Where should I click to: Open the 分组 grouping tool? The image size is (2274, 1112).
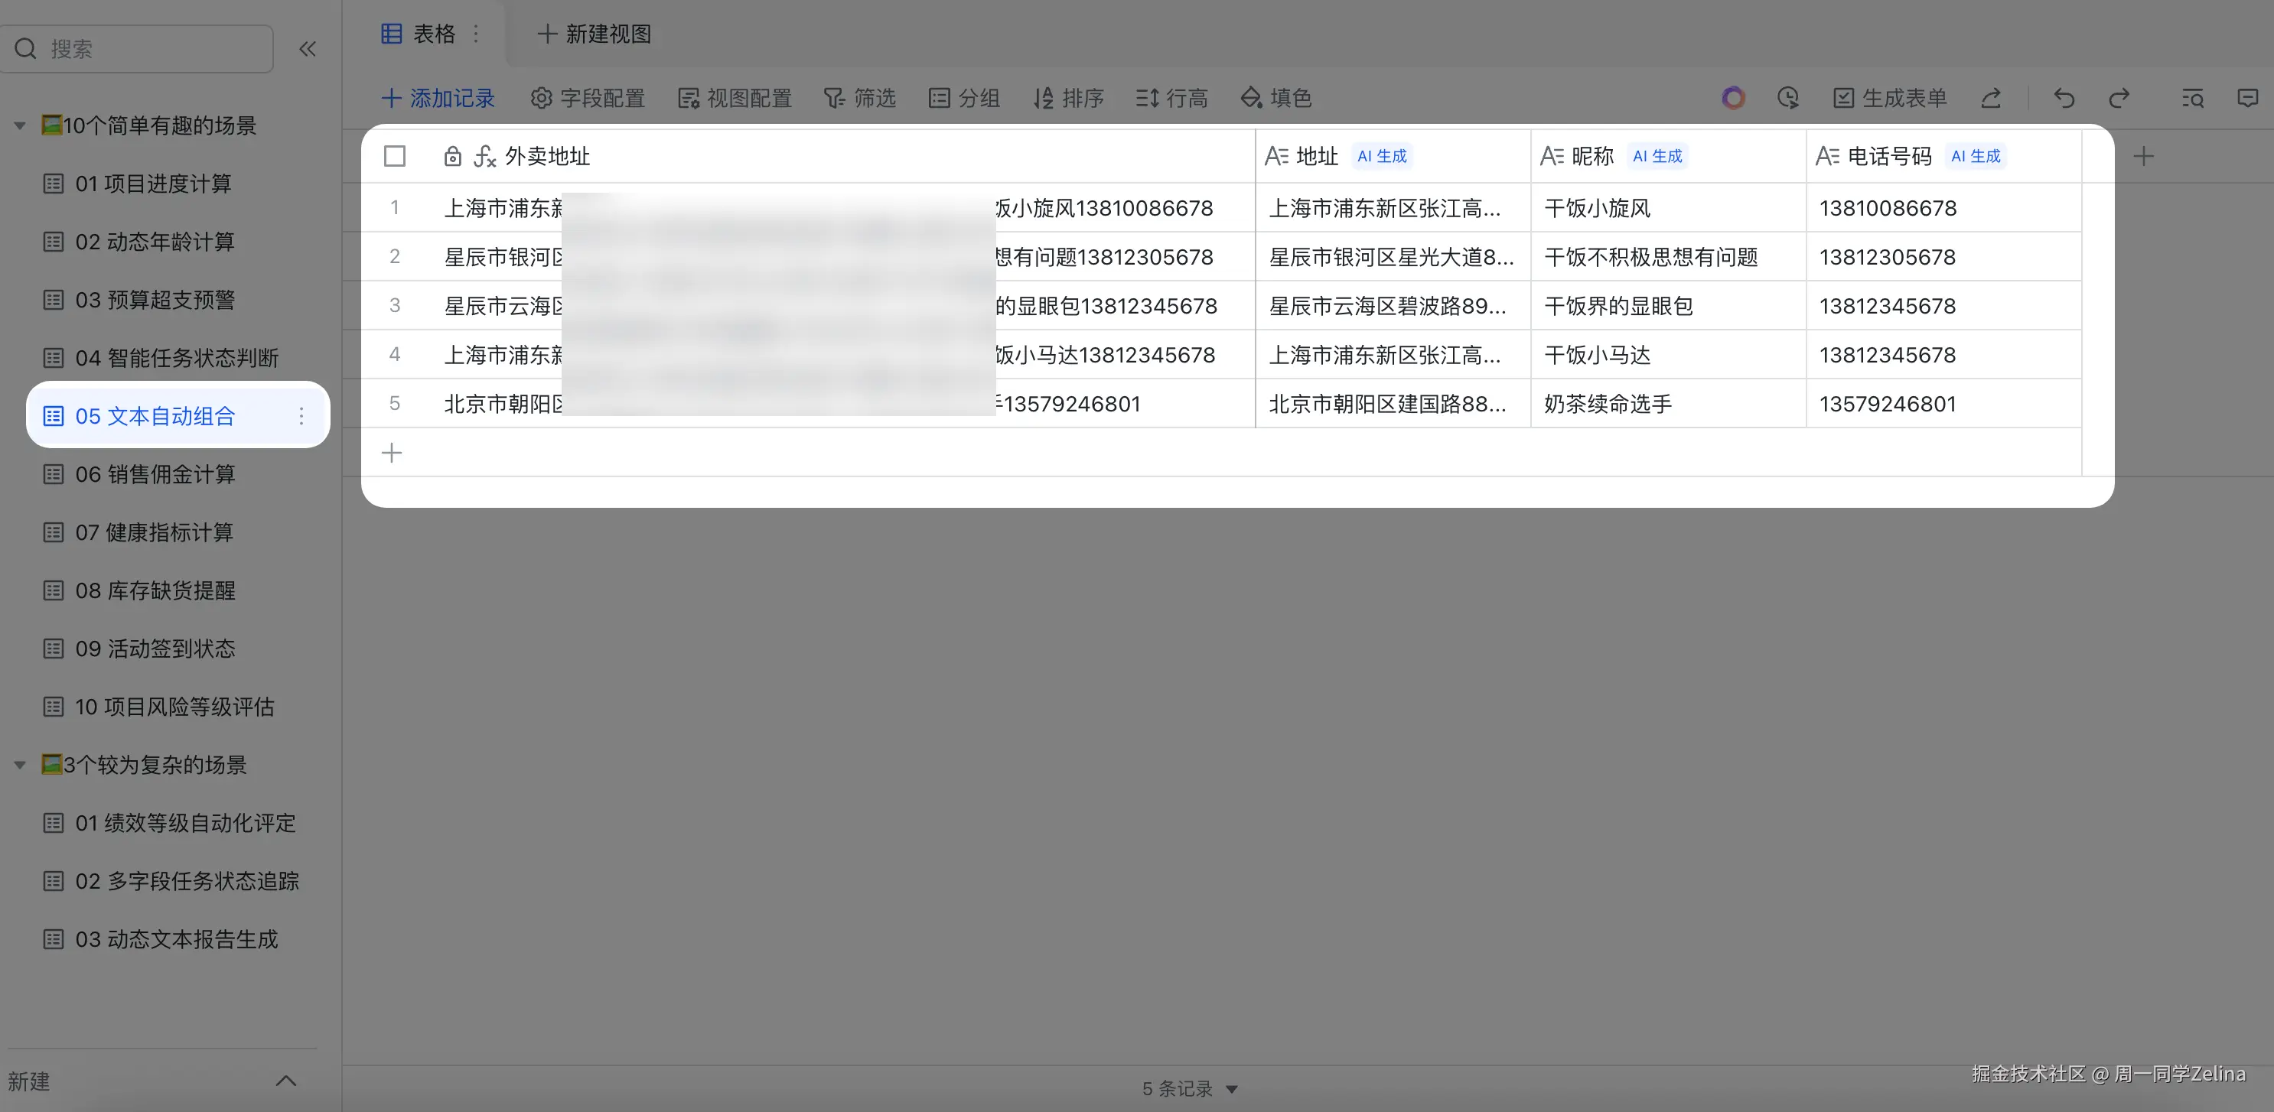point(964,98)
